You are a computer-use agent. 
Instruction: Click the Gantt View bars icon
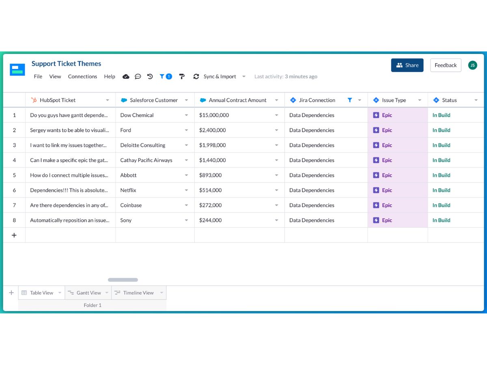(71, 293)
